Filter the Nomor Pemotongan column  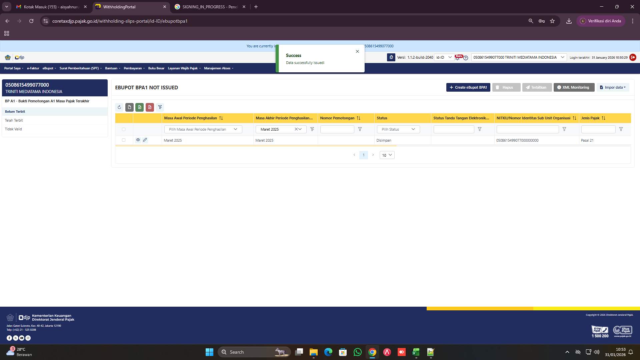pos(360,129)
